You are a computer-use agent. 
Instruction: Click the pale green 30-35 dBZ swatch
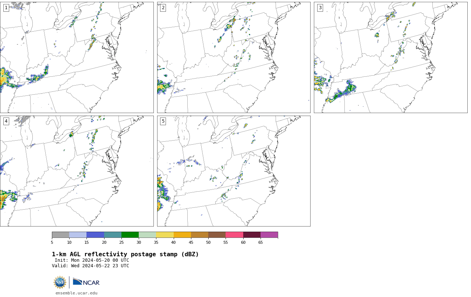[x=147, y=235]
